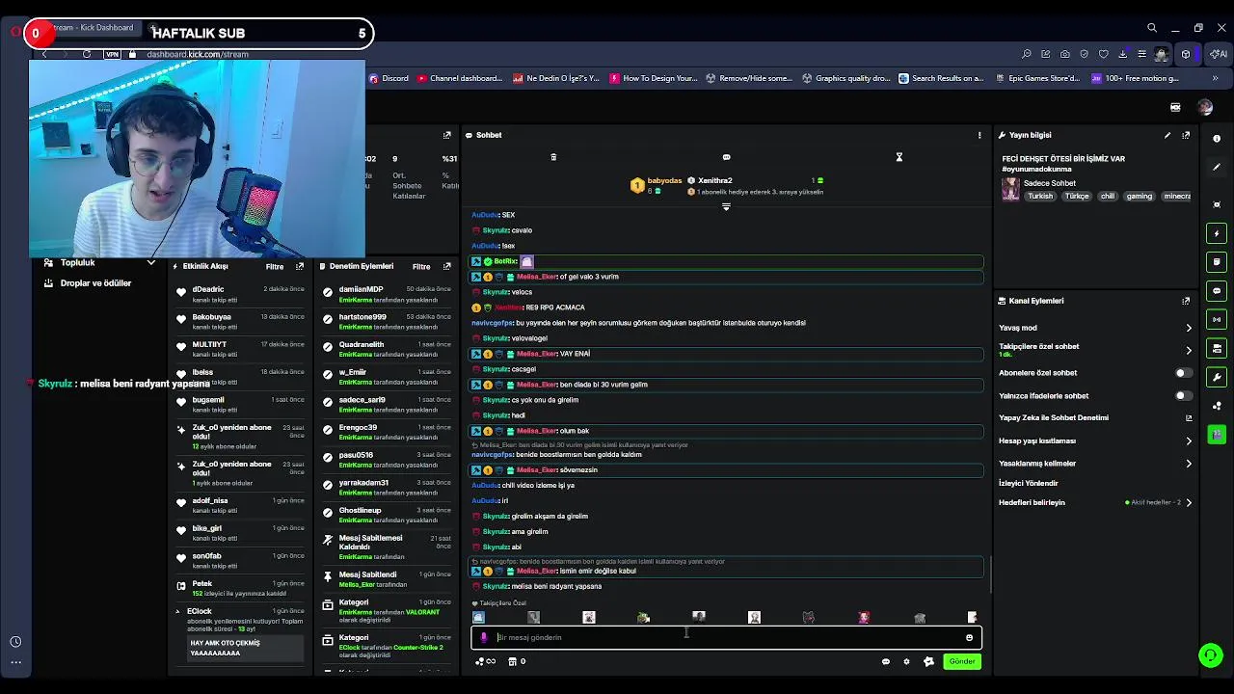Click the trash icon at top of chat
Image resolution: width=1234 pixels, height=694 pixels.
(x=553, y=157)
